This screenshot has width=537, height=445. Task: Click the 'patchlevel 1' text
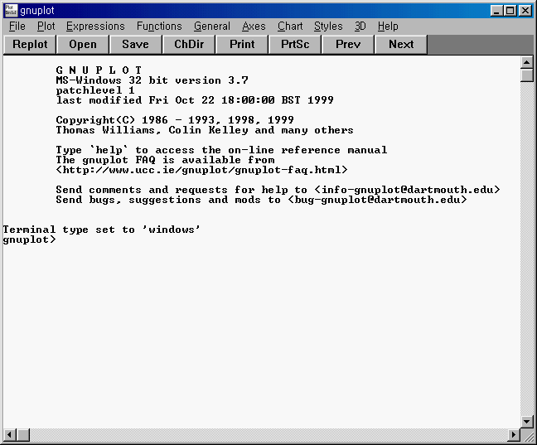[95, 90]
